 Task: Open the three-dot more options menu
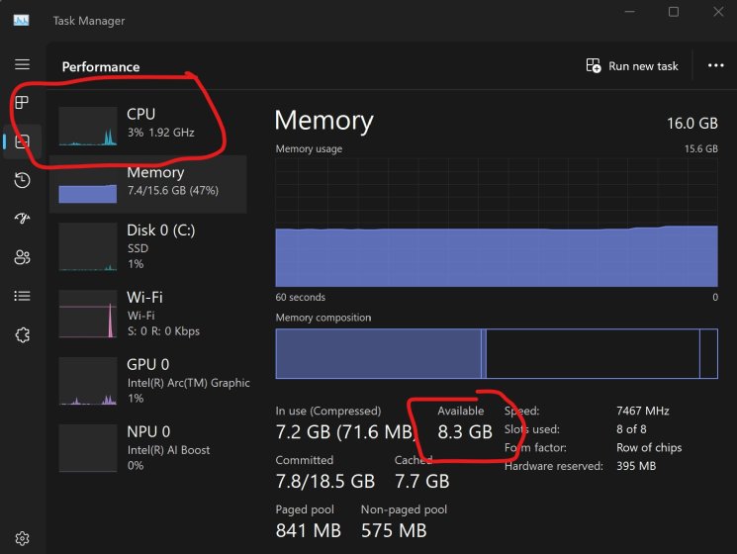click(x=716, y=66)
